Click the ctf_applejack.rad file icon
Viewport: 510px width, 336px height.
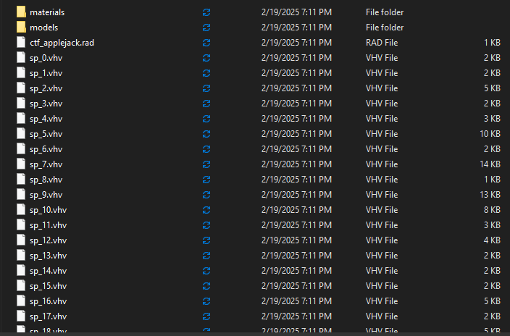21,43
